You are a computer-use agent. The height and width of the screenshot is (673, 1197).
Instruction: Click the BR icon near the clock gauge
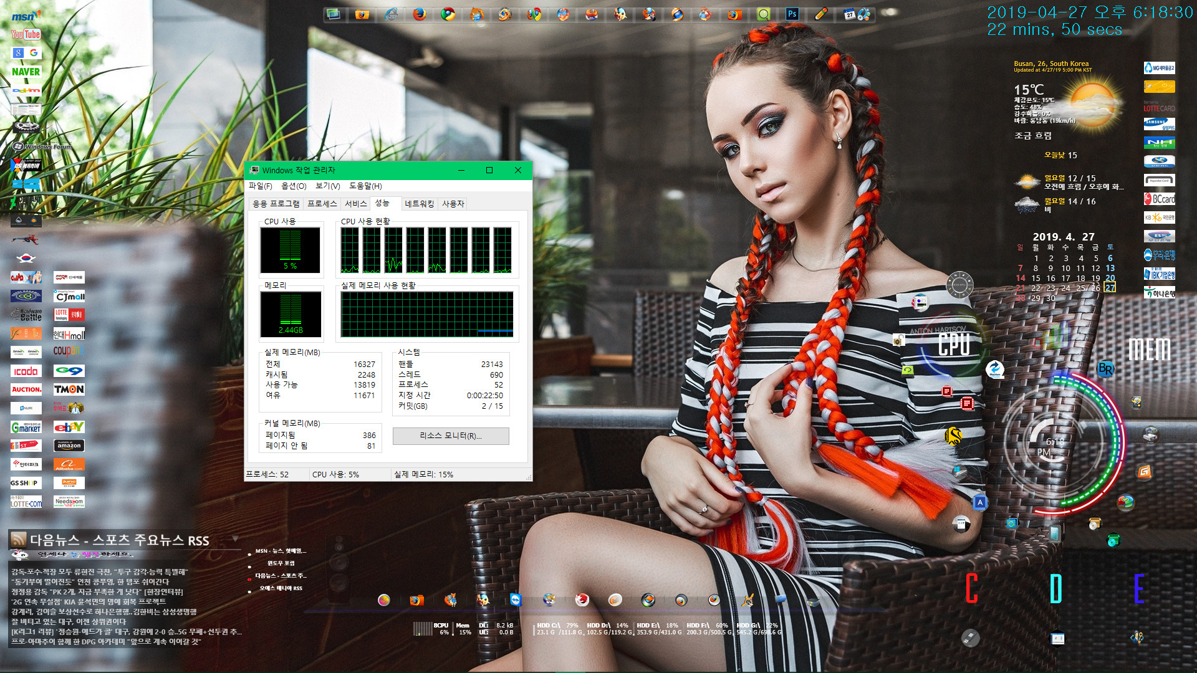[x=1105, y=368]
